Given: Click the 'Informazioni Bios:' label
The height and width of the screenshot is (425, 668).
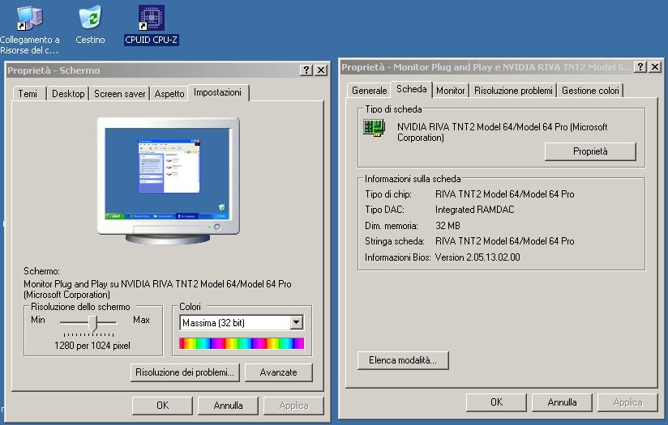Looking at the screenshot, I should click(x=398, y=257).
